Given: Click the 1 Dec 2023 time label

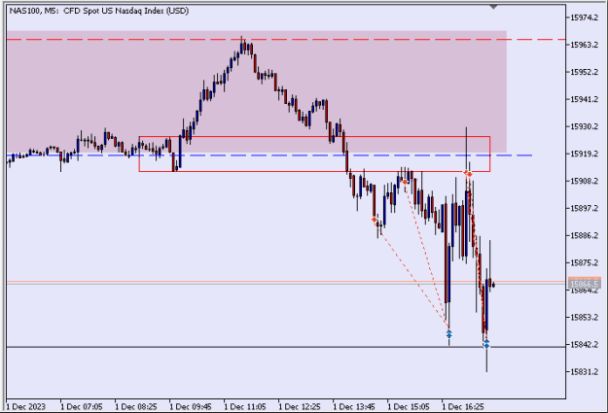Looking at the screenshot, I should coord(26,407).
